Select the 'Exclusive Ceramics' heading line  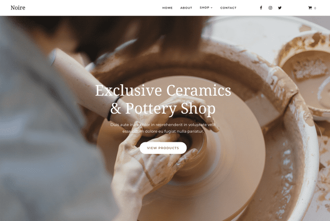(x=163, y=90)
